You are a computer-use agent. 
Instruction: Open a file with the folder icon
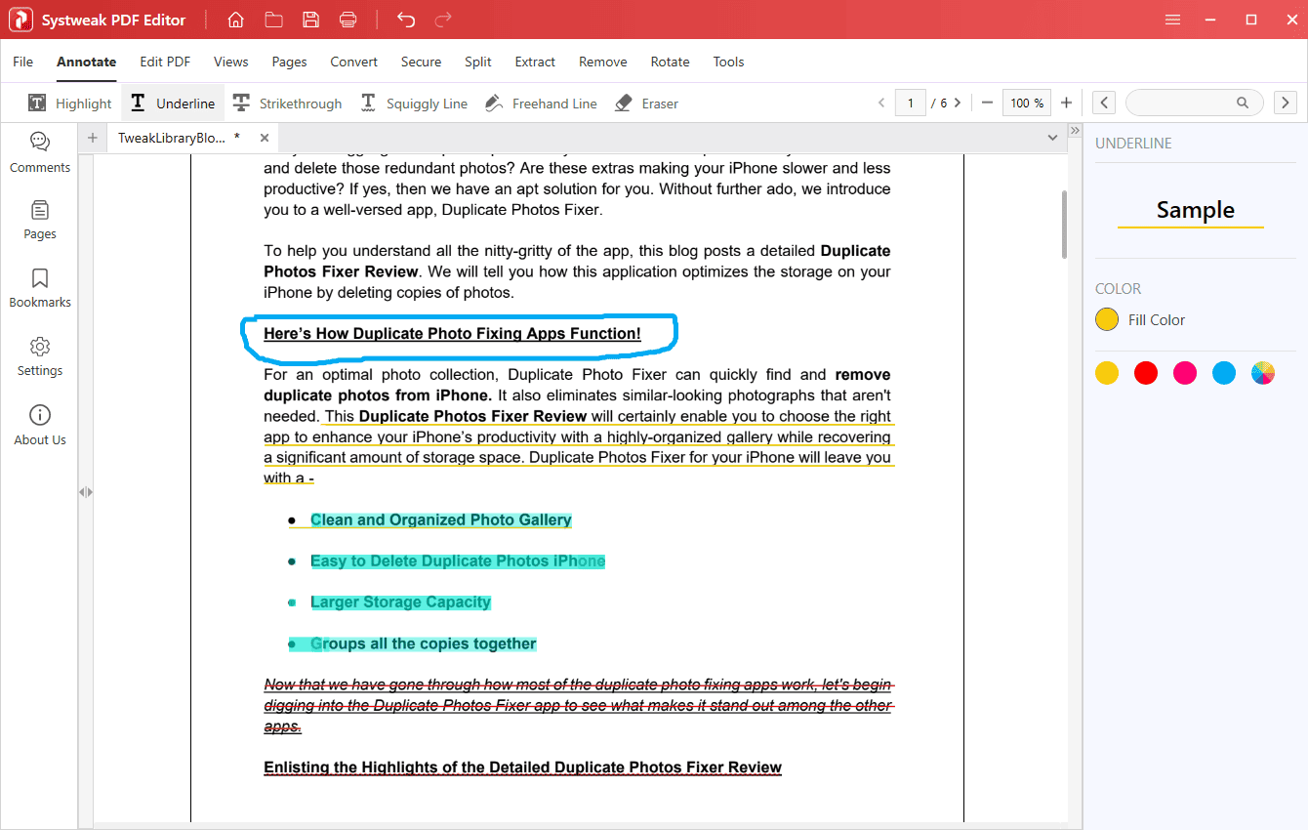pos(273,20)
